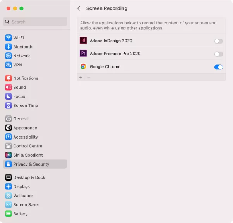Click the Screen Time hourglass icon
This screenshot has height=223, width=233.
(8, 105)
